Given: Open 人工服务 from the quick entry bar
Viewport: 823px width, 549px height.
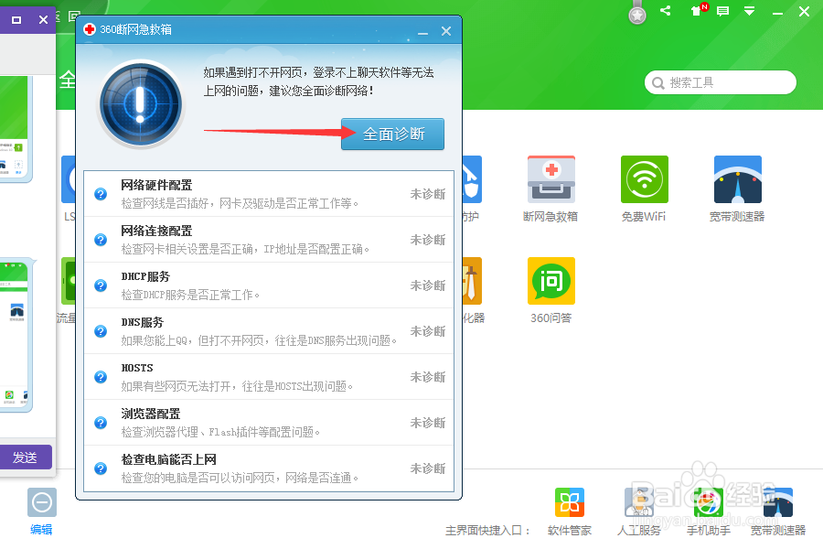Looking at the screenshot, I should (639, 502).
